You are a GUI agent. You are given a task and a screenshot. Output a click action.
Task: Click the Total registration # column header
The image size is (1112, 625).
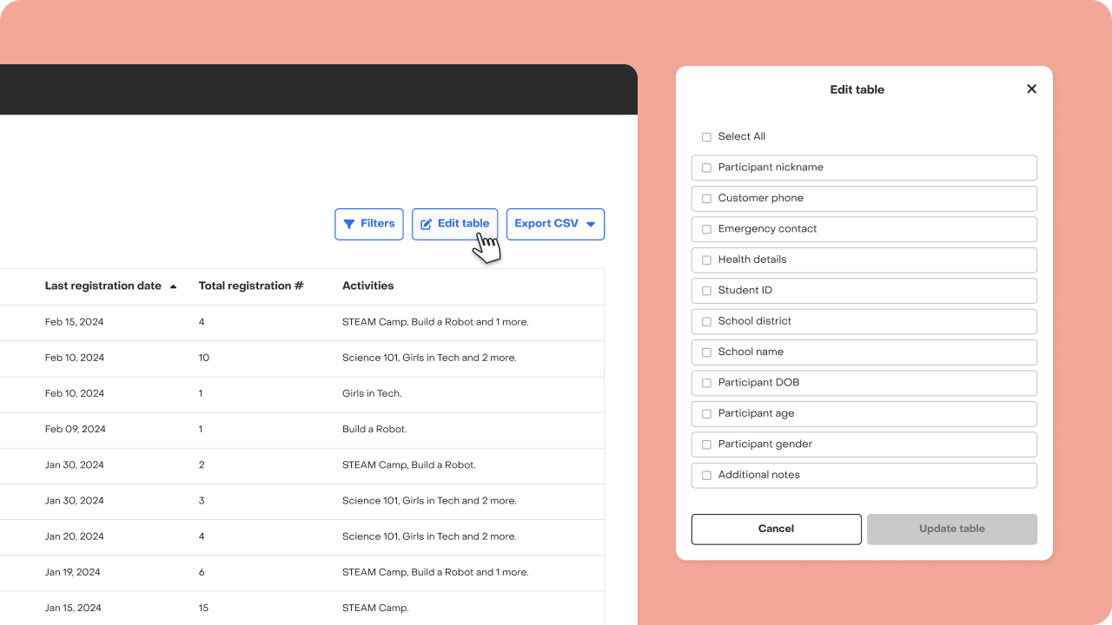(251, 286)
